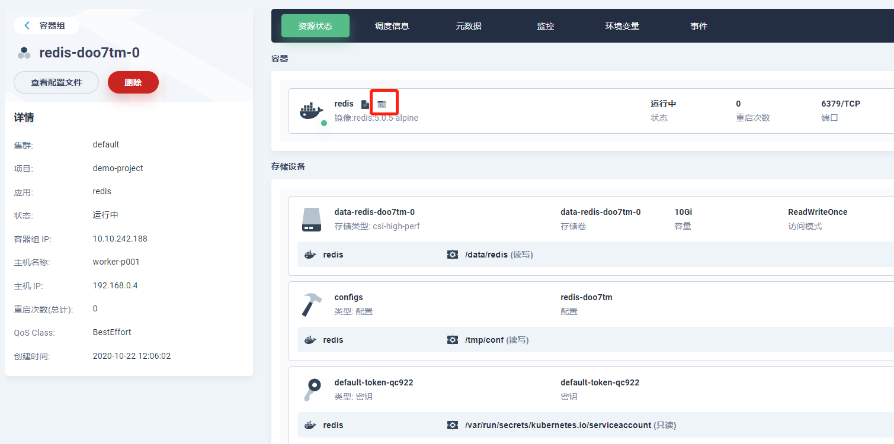The height and width of the screenshot is (444, 894).
Task: Click the 查看配置文件 button
Action: click(56, 82)
